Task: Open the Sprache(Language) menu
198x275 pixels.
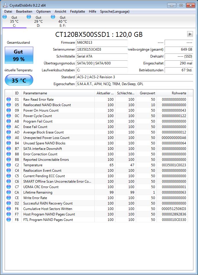Action: point(115,12)
